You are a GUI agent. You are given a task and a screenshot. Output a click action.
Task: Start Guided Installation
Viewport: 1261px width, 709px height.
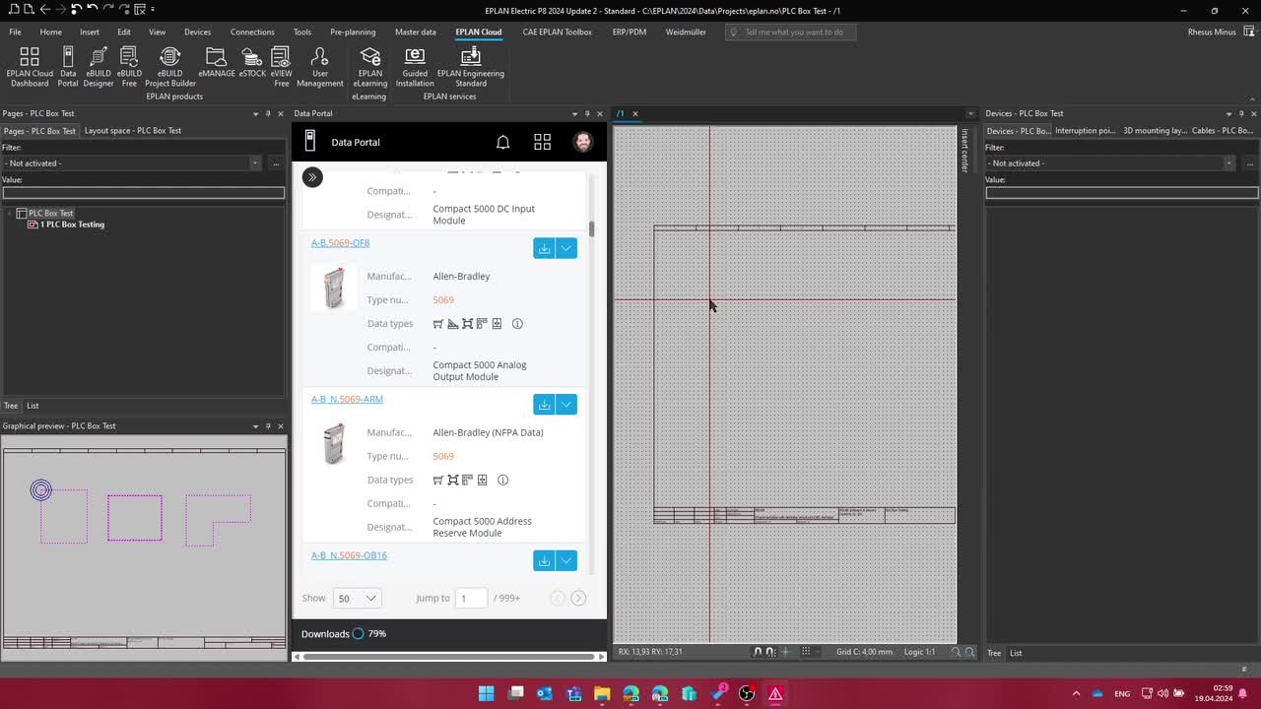(415, 67)
